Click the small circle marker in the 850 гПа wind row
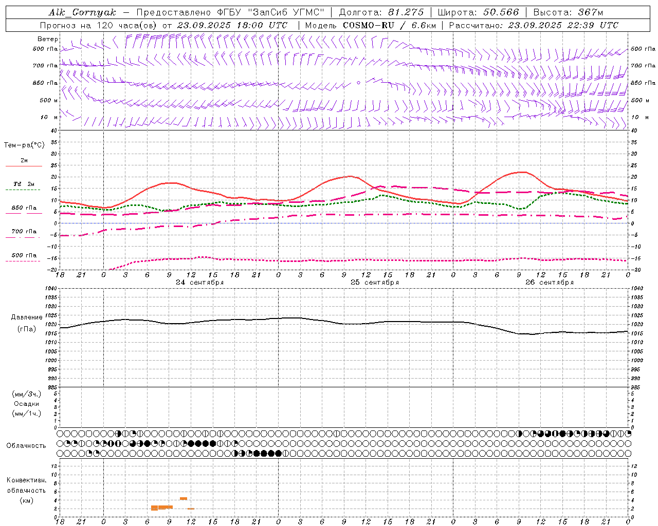 (x=358, y=82)
